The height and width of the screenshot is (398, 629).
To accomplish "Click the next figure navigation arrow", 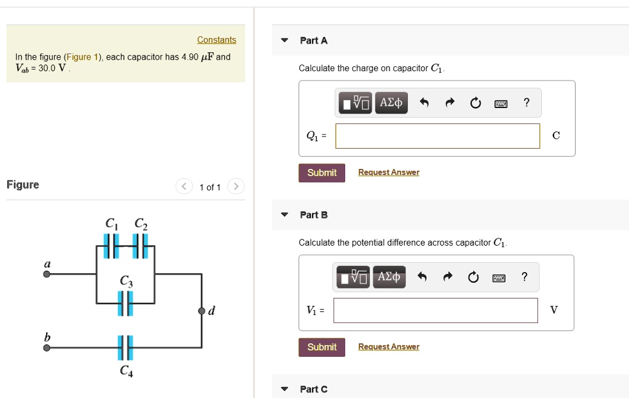I will (x=236, y=186).
